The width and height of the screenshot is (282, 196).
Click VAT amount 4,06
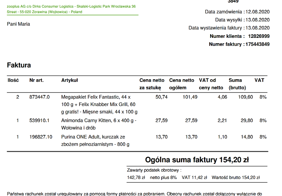point(222,97)
